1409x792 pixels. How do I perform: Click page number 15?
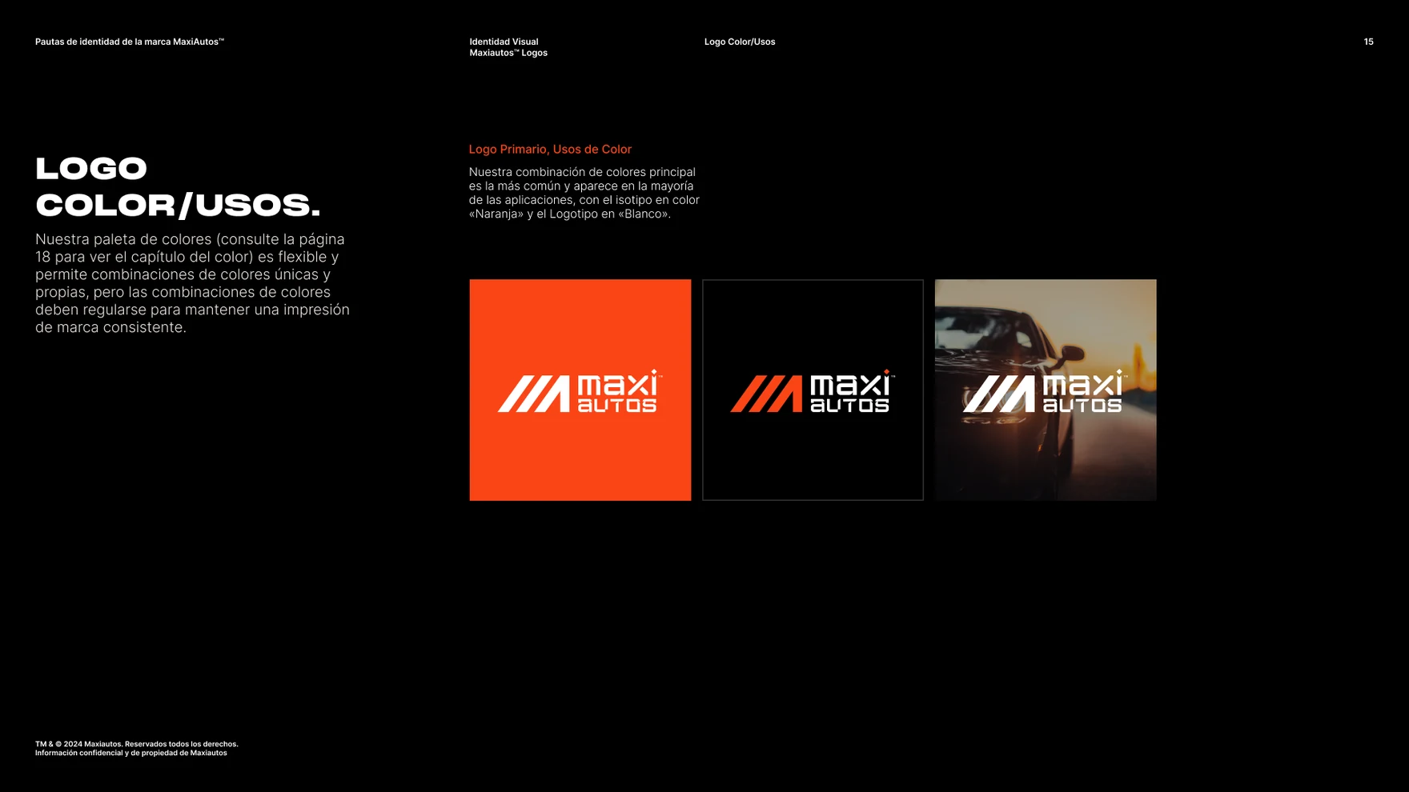coord(1368,42)
